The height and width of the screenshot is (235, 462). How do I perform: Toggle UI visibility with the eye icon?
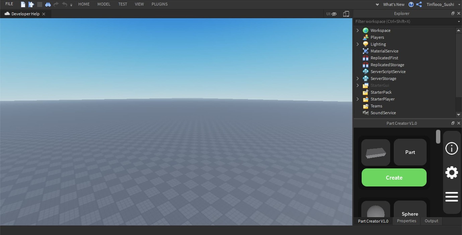click(x=331, y=14)
